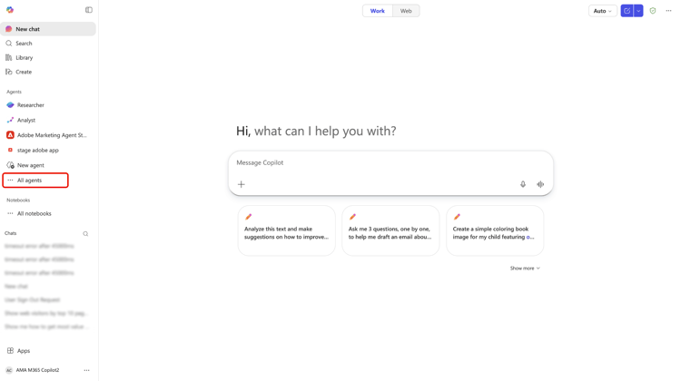Click the voice waveform icon
The height and width of the screenshot is (381, 681).
coord(540,184)
